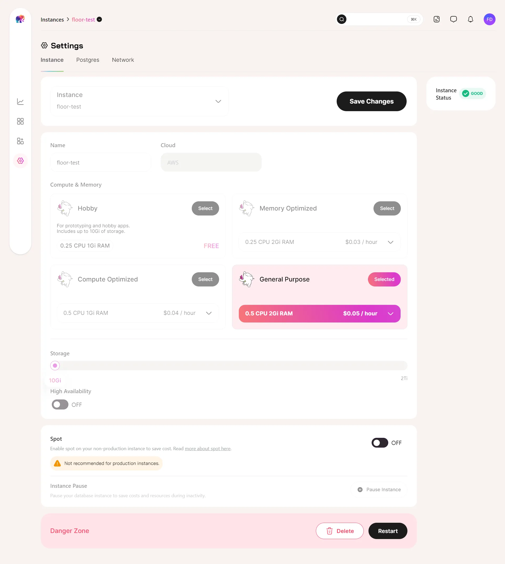This screenshot has height=564, width=505.
Task: Switch to the Postgres settings tab
Action: click(87, 60)
